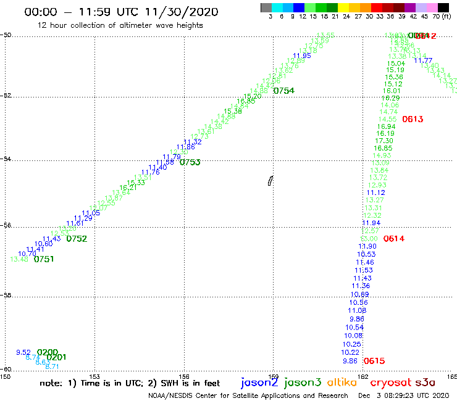Select the longitude axis label 156
This screenshot has width=457, height=401.
(184, 376)
